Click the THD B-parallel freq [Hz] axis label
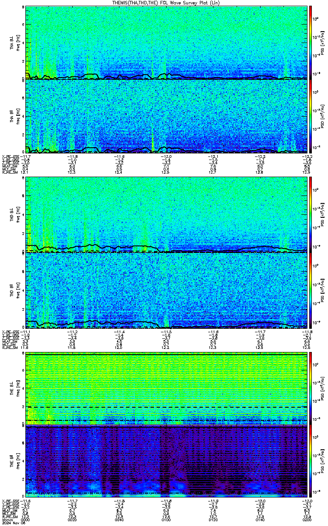 (17, 290)
